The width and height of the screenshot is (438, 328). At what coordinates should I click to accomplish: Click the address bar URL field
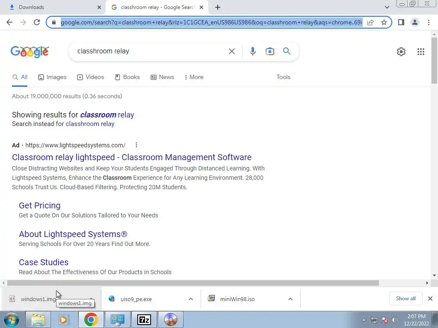[x=211, y=22]
